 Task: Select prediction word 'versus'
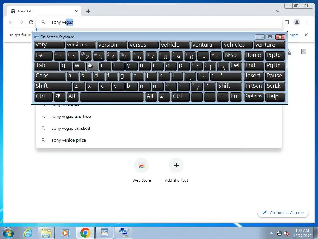[143, 45]
